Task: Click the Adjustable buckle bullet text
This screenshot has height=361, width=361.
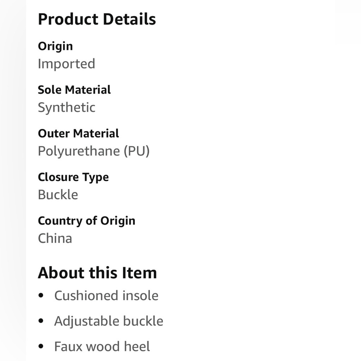Action: coord(109,321)
